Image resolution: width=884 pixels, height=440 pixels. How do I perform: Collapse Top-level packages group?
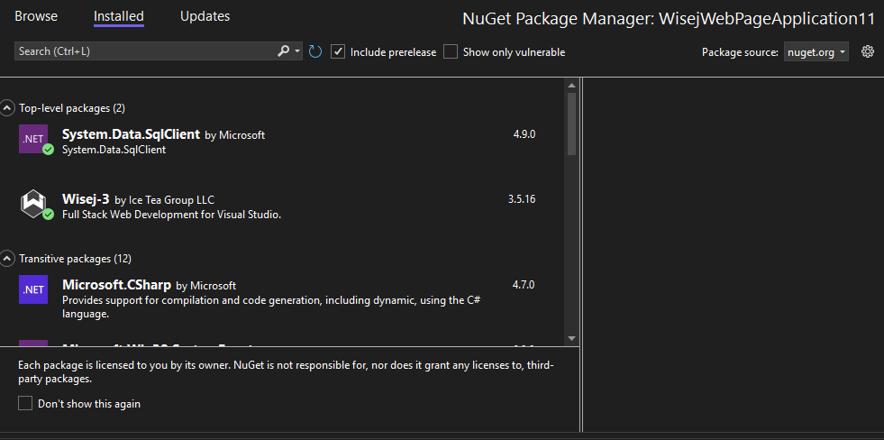coord(7,107)
